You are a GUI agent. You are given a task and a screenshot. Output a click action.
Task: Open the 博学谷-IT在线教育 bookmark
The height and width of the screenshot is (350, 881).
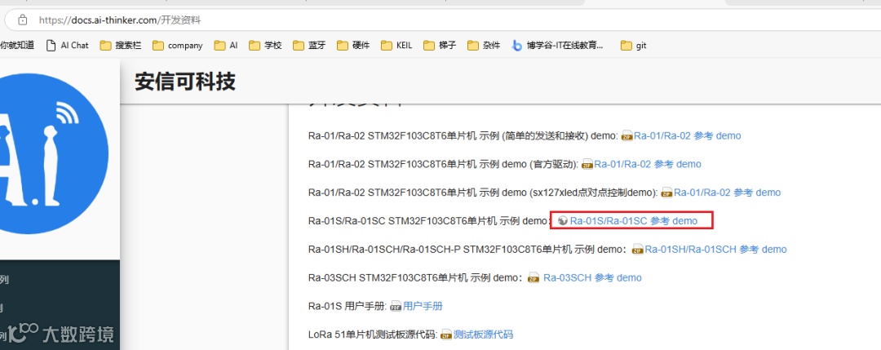click(x=558, y=46)
